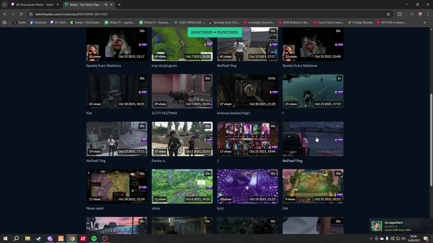Image resolution: width=433 pixels, height=243 pixels.
Task: Show hidden system tray icons chevron
Action: click(371, 239)
